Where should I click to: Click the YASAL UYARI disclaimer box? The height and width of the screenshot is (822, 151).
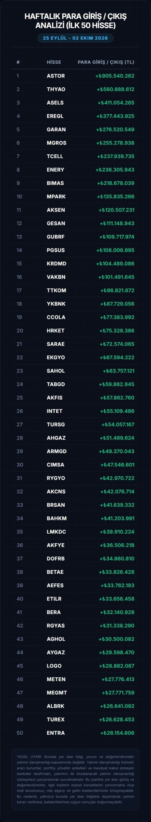(x=75, y=779)
